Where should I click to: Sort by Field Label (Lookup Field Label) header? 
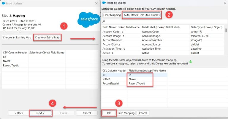coord(161,27)
